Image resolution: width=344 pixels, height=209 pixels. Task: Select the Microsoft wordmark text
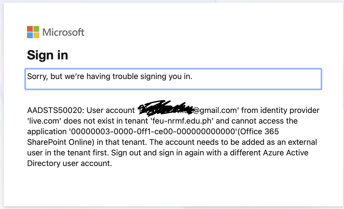(63, 32)
